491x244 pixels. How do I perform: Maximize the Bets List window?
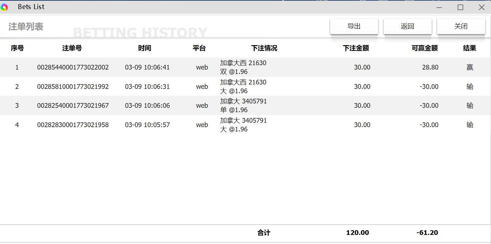click(x=460, y=7)
